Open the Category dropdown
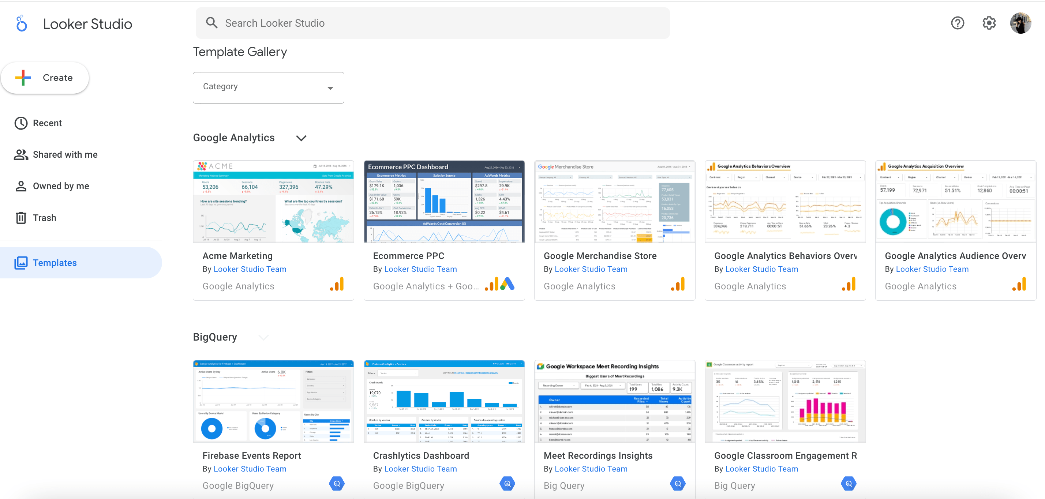 pyautogui.click(x=268, y=88)
